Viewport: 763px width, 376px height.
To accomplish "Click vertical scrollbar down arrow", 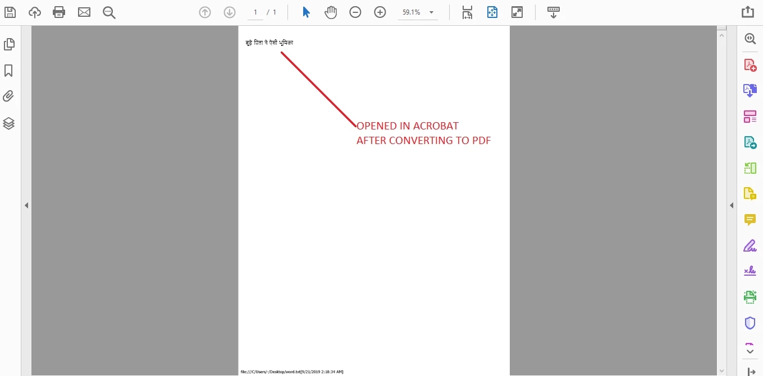I will click(x=721, y=370).
